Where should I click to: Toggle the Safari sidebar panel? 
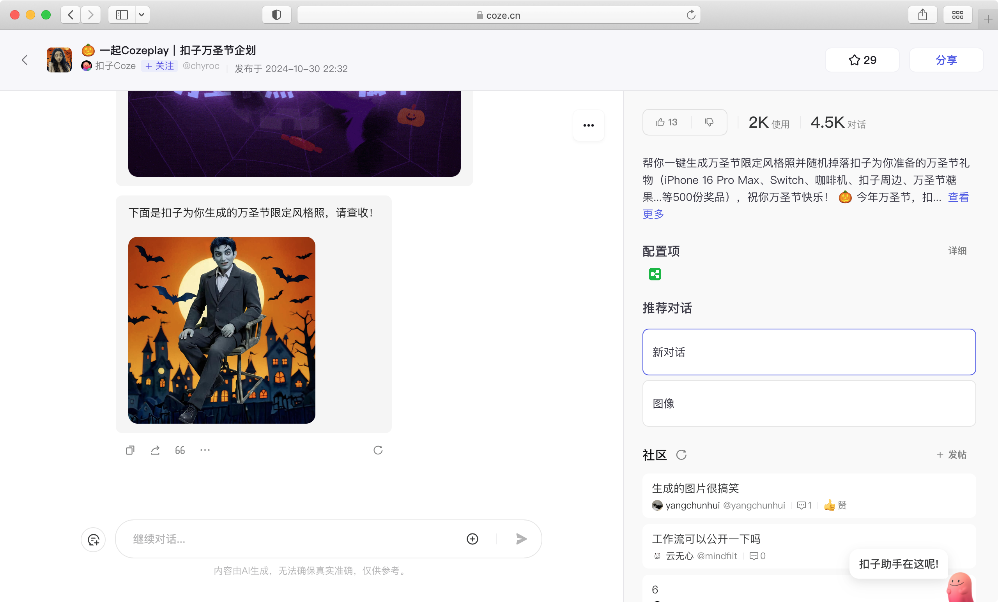point(122,15)
